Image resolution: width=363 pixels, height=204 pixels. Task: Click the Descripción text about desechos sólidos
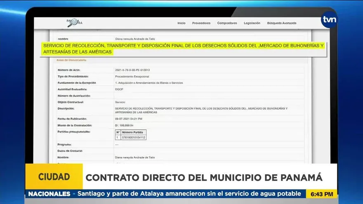pos(201,110)
